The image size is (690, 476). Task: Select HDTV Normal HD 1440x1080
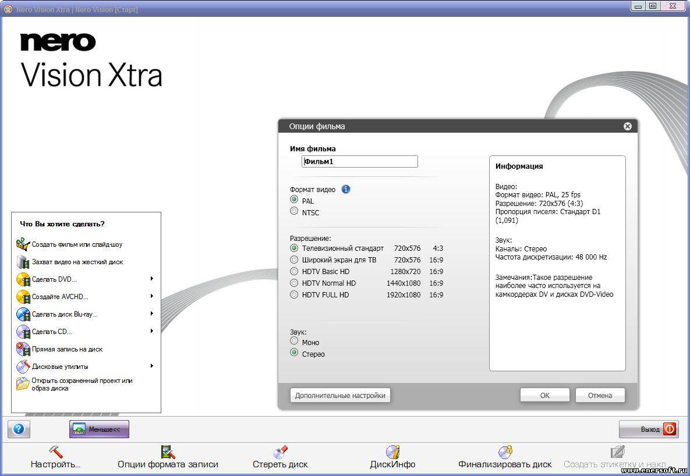click(295, 283)
